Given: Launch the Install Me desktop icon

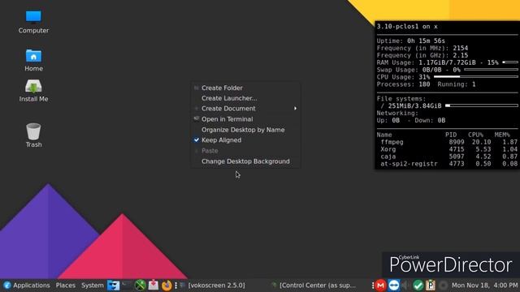Looking at the screenshot, I should pyautogui.click(x=33, y=91).
